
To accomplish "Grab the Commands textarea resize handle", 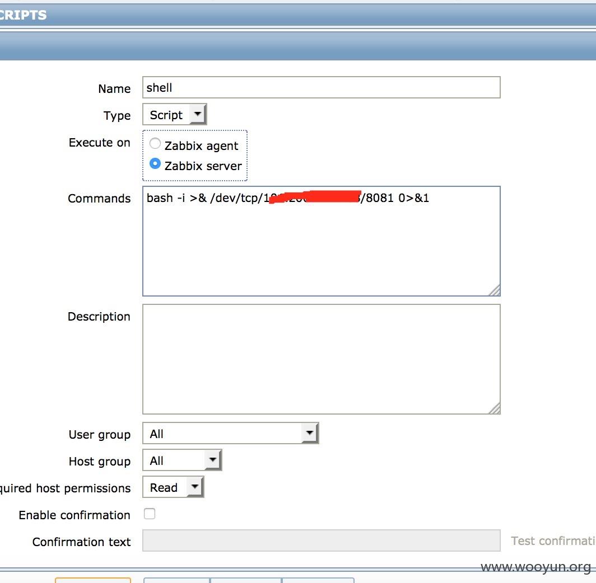I will pos(495,290).
